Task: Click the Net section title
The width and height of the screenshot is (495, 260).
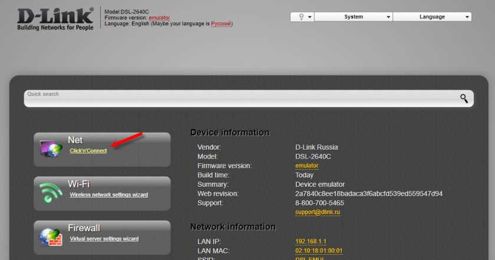Action: pos(75,140)
